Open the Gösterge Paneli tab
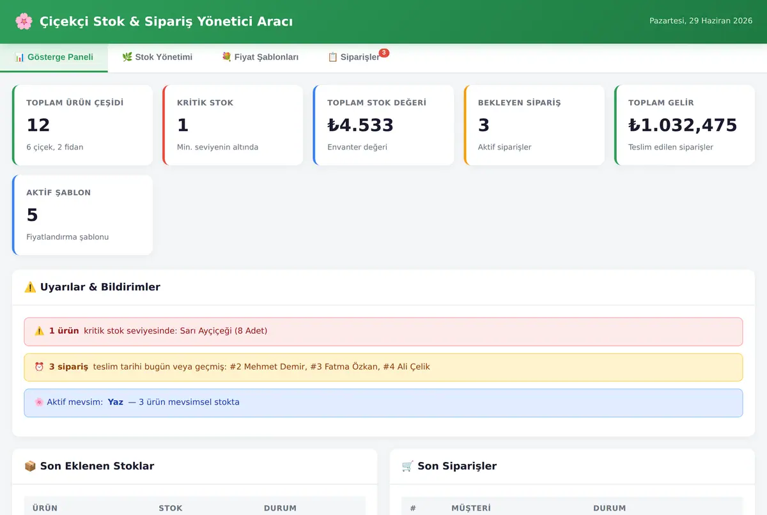Viewport: 767px width, 515px height. (x=54, y=58)
